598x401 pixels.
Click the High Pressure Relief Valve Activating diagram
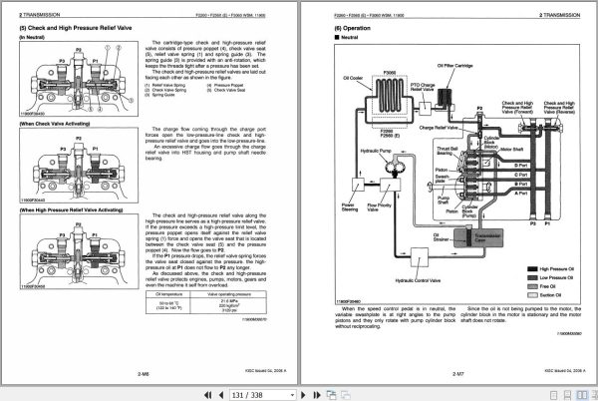(x=79, y=251)
